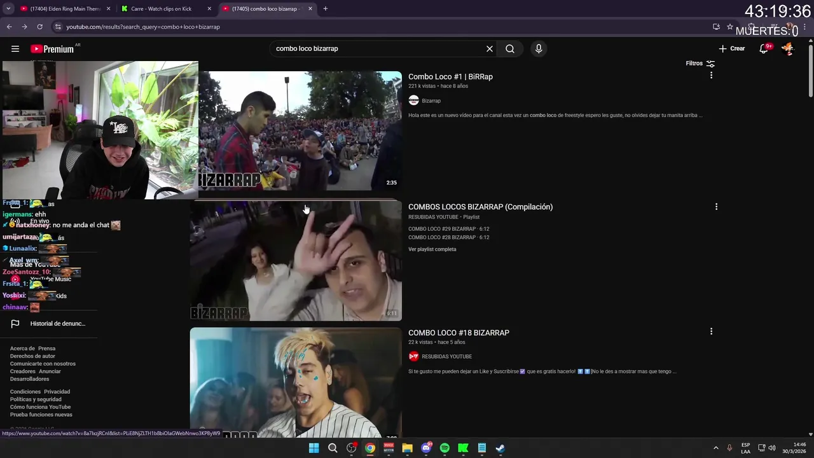Open File Explorer from the taskbar
The image size is (814, 458).
[407, 448]
